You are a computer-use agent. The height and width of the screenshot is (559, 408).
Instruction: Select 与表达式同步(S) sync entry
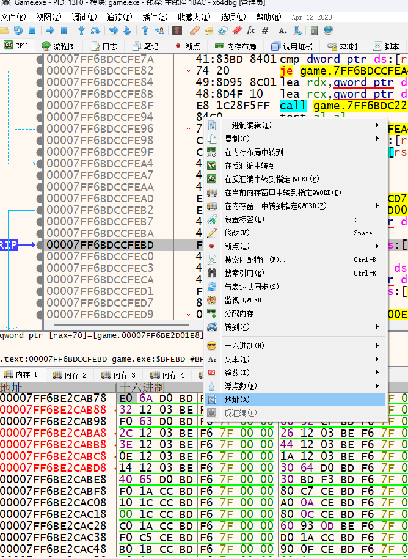click(252, 287)
